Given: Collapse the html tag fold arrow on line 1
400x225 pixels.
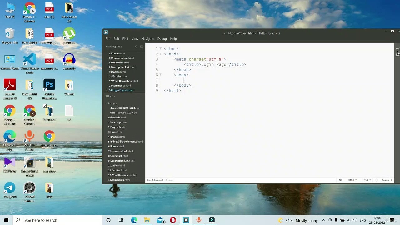Looking at the screenshot, I should tap(161, 49).
